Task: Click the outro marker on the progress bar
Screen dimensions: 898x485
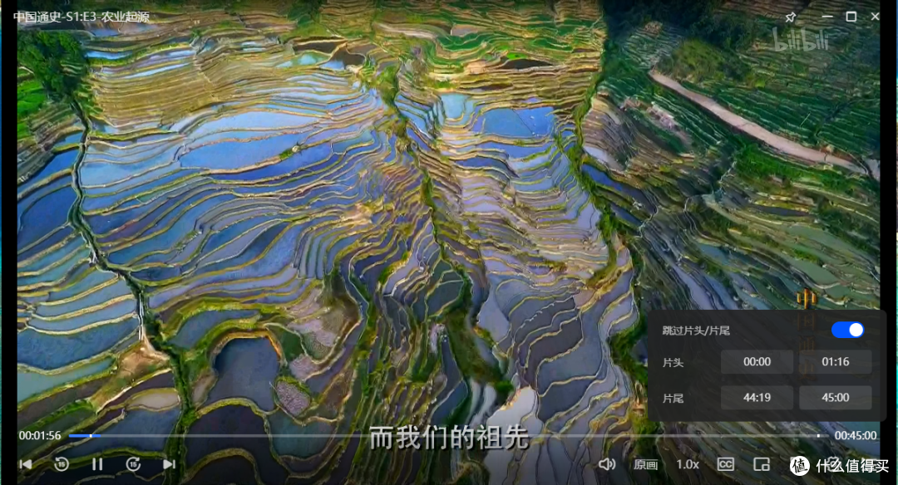Action: [x=818, y=436]
